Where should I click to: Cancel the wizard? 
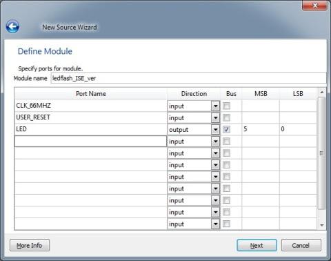coord(301,245)
